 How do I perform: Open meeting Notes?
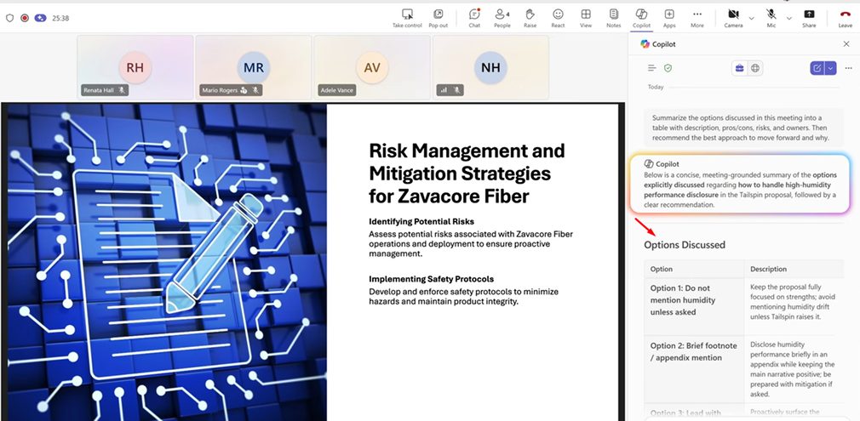(x=613, y=17)
